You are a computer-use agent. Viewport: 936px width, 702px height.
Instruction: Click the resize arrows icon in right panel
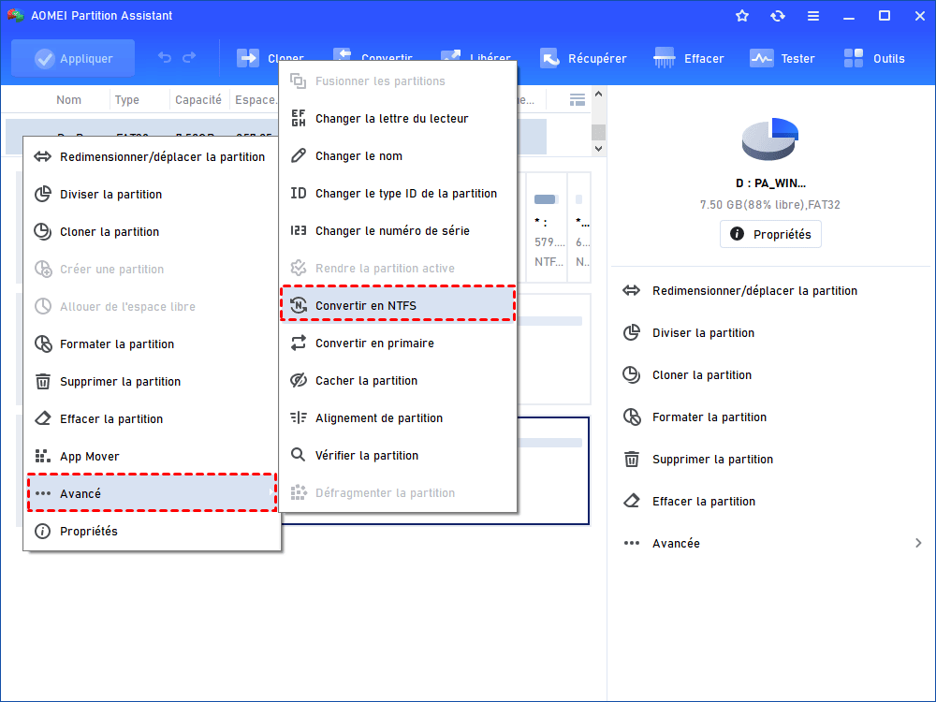click(632, 291)
